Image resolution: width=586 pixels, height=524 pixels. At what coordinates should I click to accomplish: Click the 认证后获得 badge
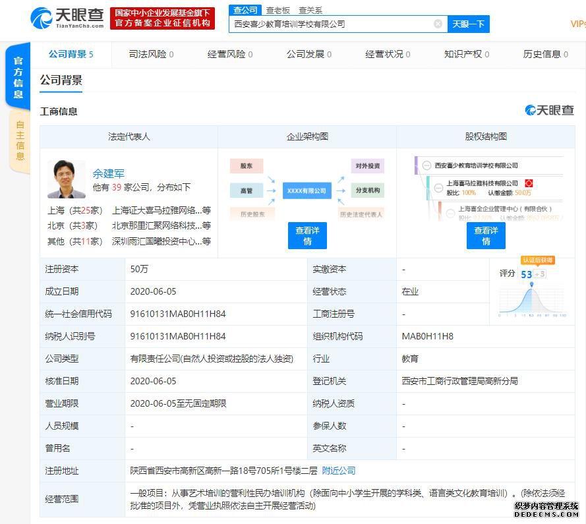[x=538, y=260]
